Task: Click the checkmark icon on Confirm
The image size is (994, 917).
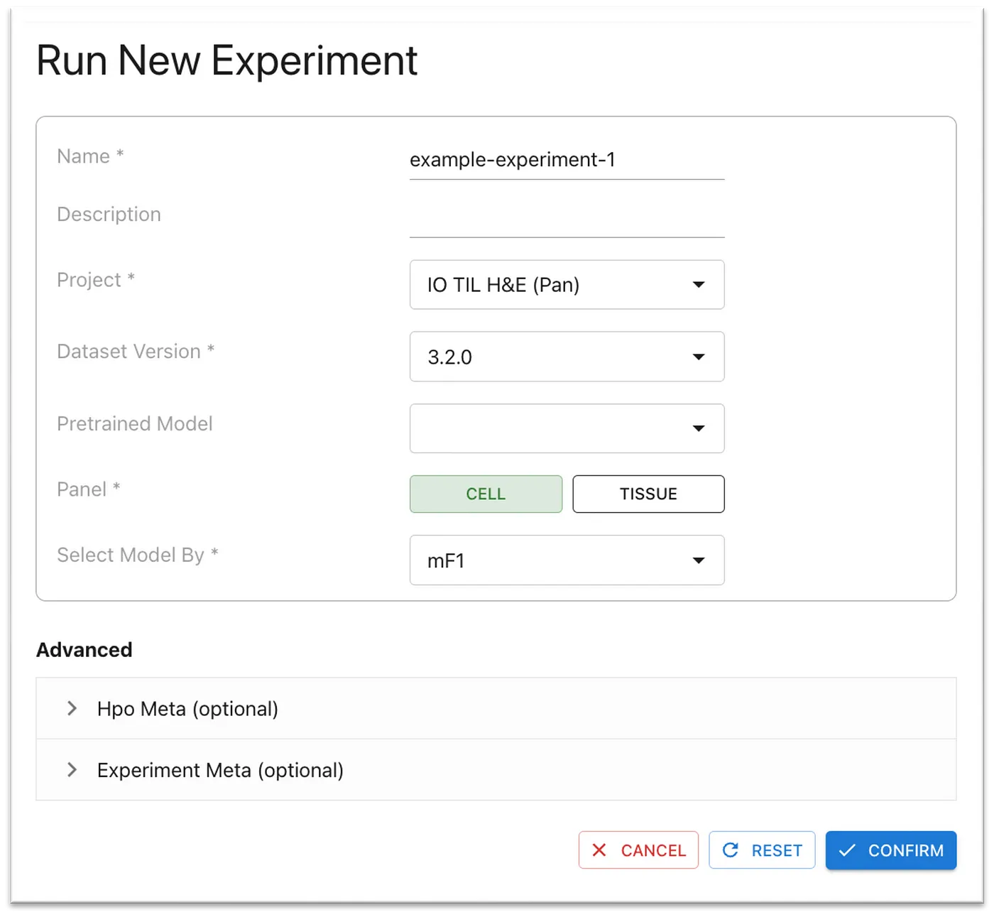Action: 847,850
